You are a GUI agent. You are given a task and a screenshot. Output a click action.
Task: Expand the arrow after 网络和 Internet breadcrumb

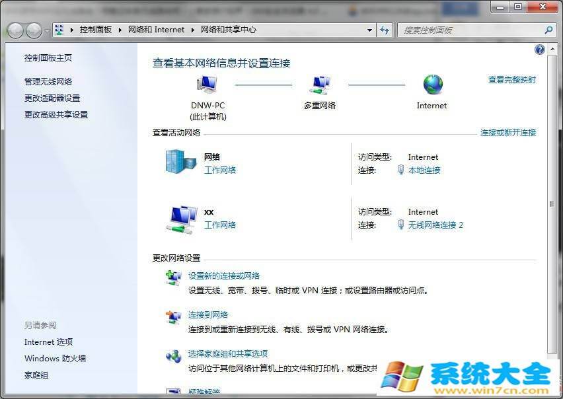point(193,30)
